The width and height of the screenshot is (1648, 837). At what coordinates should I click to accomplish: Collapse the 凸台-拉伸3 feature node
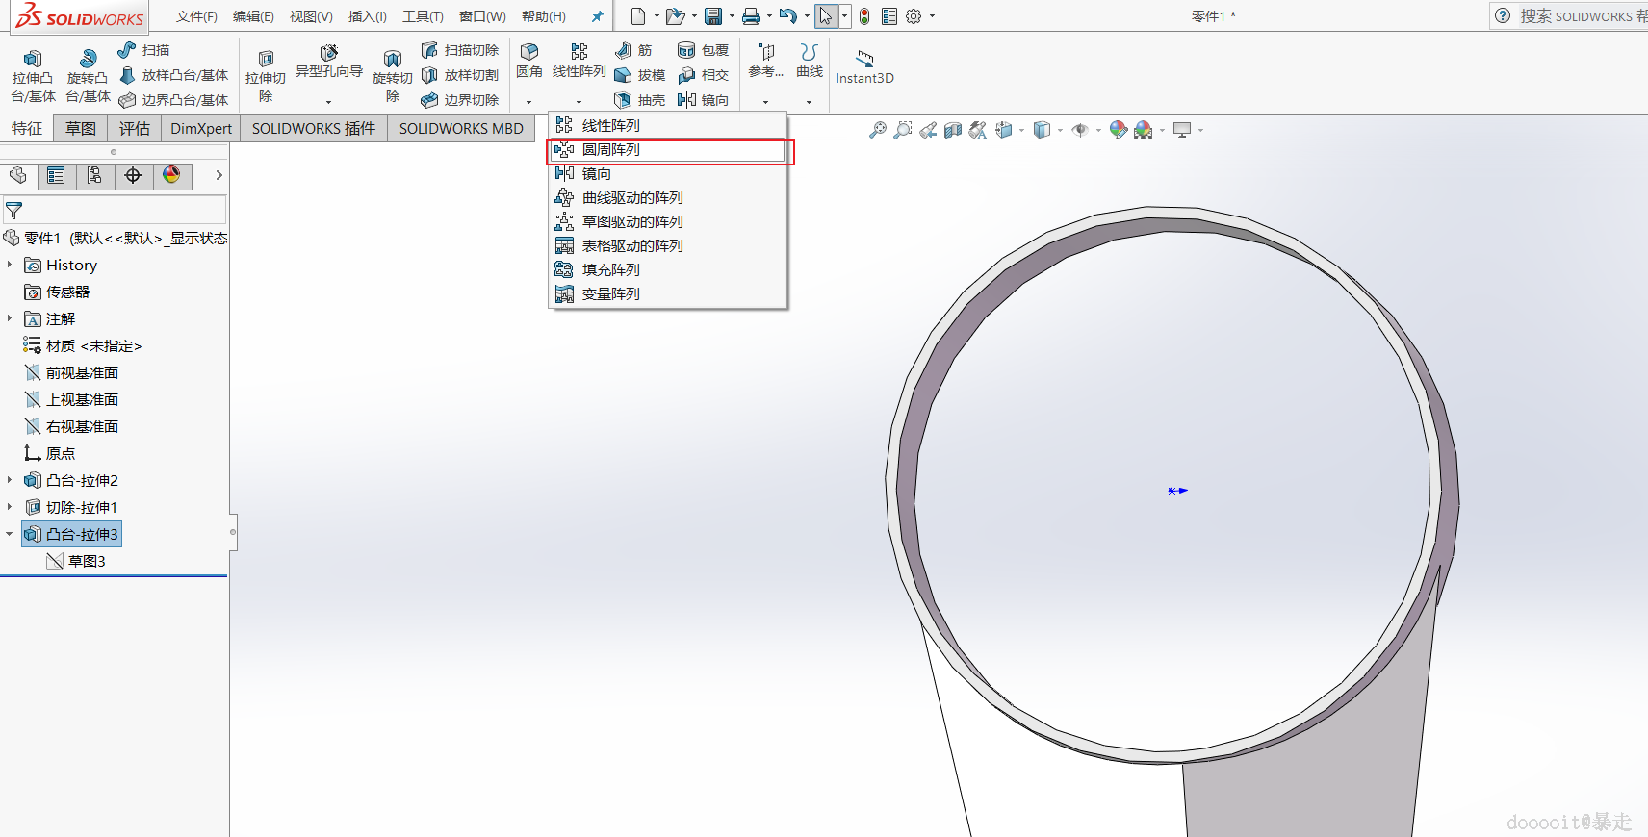[10, 534]
